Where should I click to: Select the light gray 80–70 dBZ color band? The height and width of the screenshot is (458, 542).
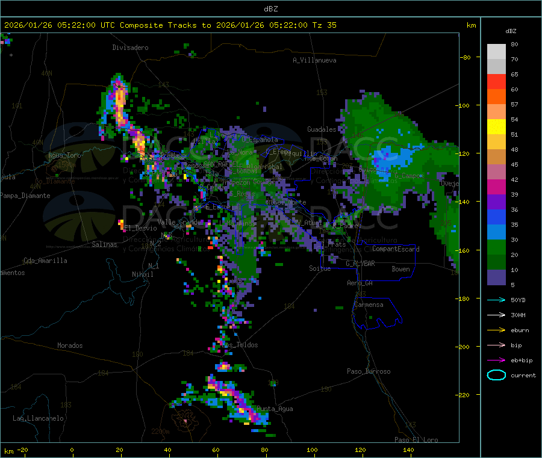[x=496, y=52]
